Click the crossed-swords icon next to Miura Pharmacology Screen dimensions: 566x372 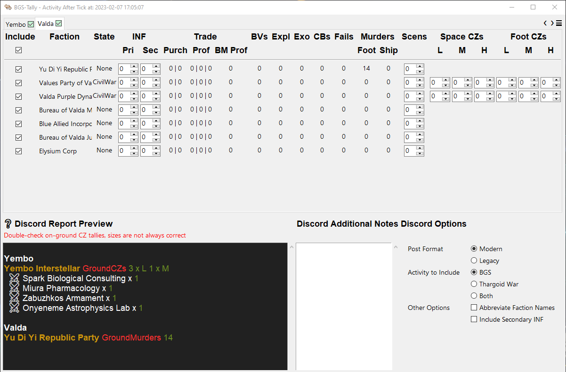(x=13, y=288)
